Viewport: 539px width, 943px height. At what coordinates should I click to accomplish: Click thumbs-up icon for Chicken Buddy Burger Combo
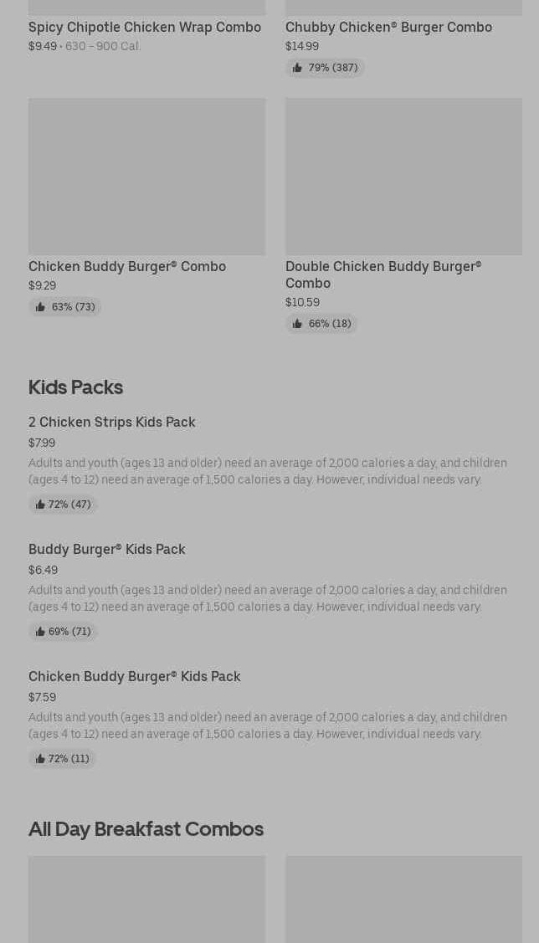tap(40, 307)
